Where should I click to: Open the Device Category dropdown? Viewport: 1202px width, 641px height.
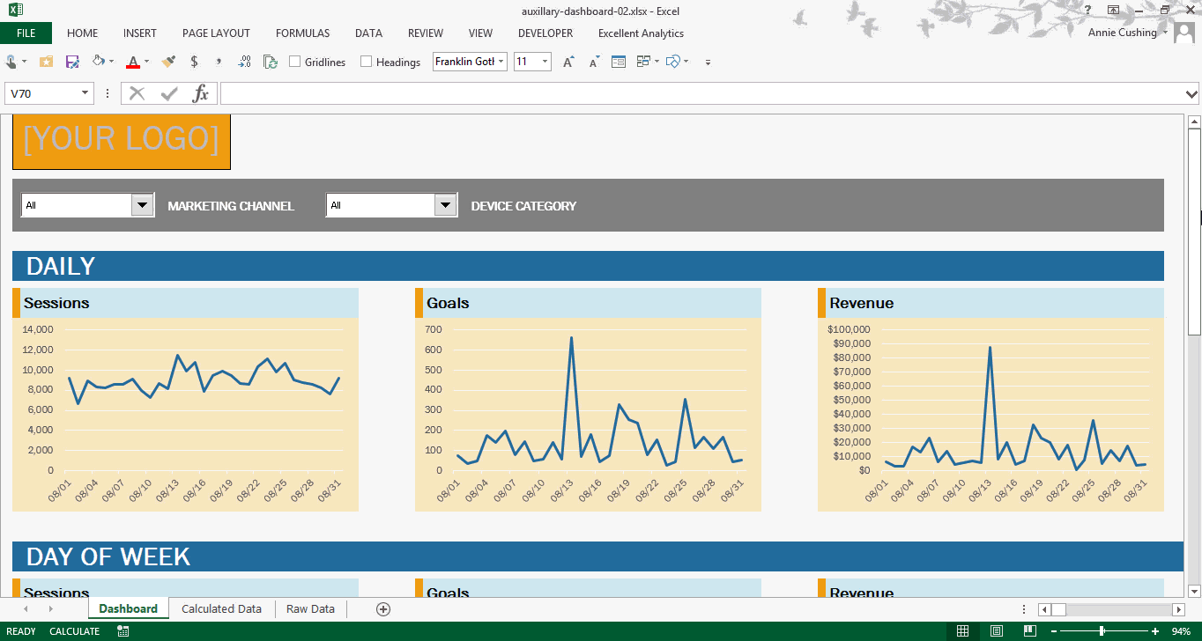(x=446, y=205)
